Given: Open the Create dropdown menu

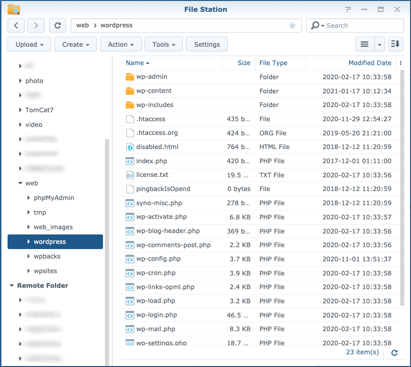Looking at the screenshot, I should pyautogui.click(x=76, y=44).
